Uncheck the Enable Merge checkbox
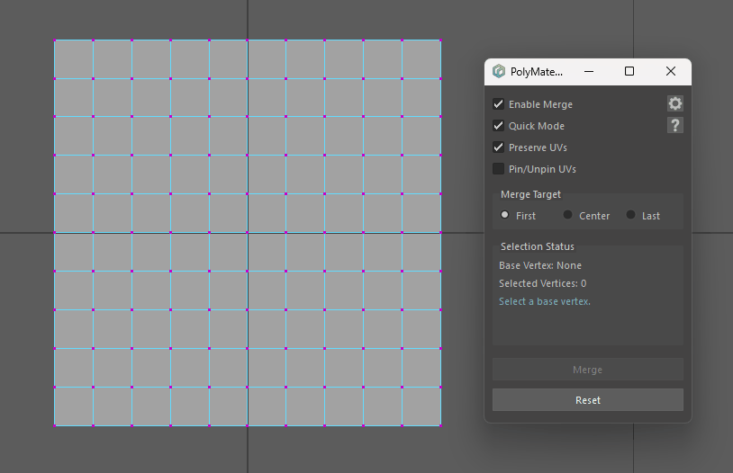This screenshot has height=473, width=733. pyautogui.click(x=499, y=104)
